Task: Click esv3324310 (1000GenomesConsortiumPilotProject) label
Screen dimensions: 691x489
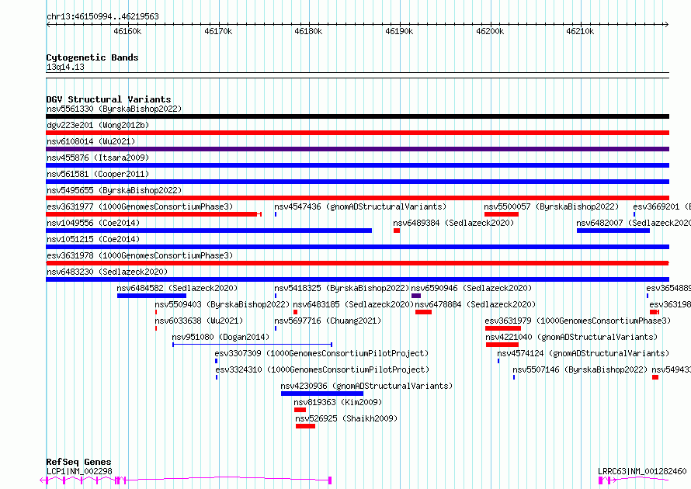Action: coord(322,369)
